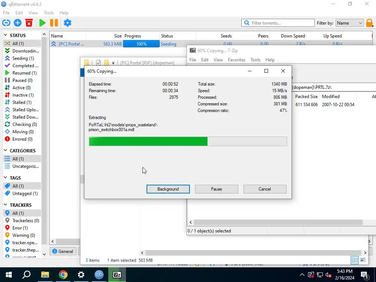This screenshot has height=282, width=376.
Task: Select Errored (0) status filter
Action: (22, 139)
